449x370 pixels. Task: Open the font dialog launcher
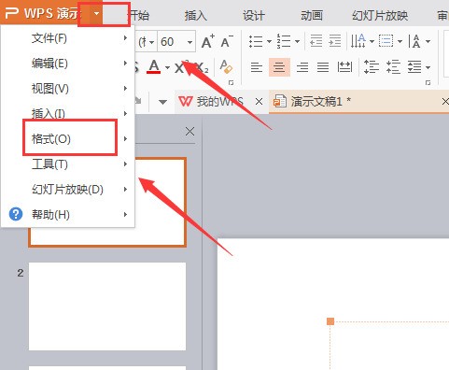(231, 83)
